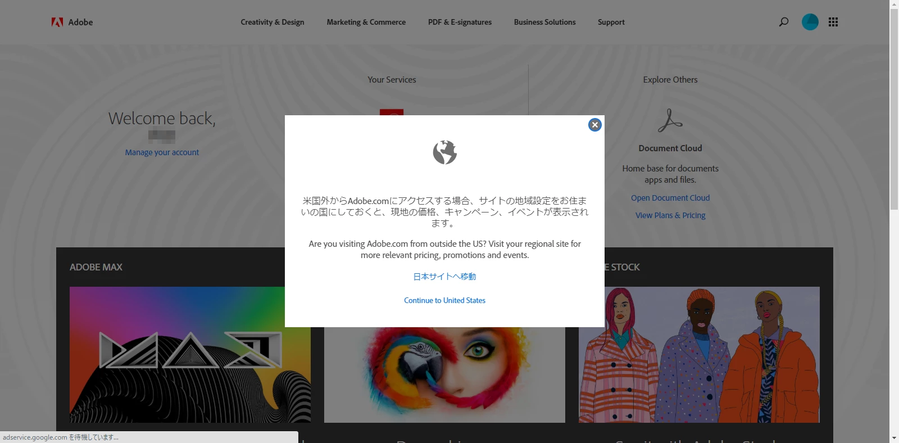The height and width of the screenshot is (443, 899).
Task: Click the Adobe Stock fashion illustration
Action: click(x=699, y=355)
